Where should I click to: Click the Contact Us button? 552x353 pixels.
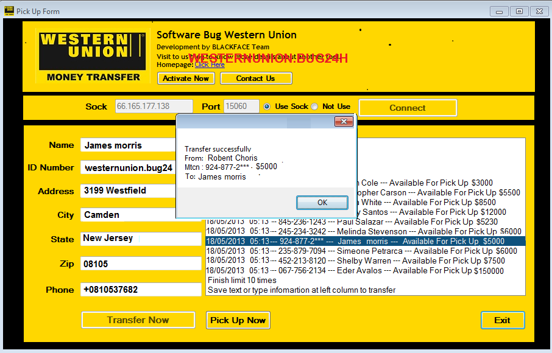[x=256, y=79]
